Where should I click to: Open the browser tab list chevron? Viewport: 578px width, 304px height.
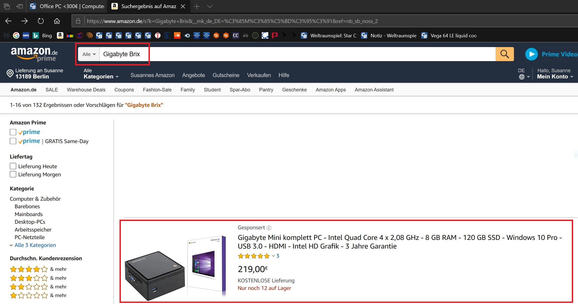[x=210, y=6]
